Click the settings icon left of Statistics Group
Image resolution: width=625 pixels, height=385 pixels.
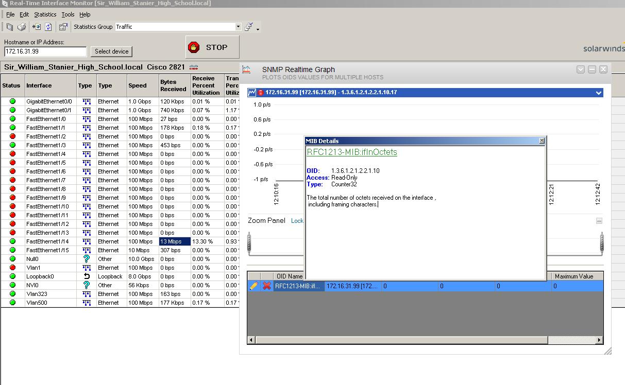63,27
